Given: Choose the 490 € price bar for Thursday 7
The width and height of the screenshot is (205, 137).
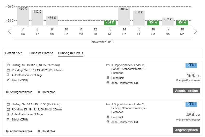Looking at the screenshot, I should pyautogui.click(x=23, y=16).
